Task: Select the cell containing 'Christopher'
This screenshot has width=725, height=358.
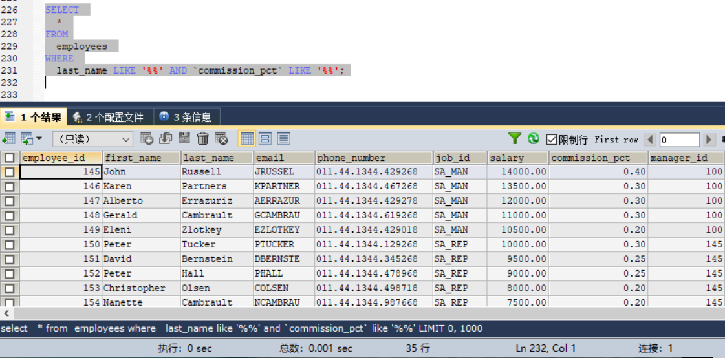Action: click(142, 288)
